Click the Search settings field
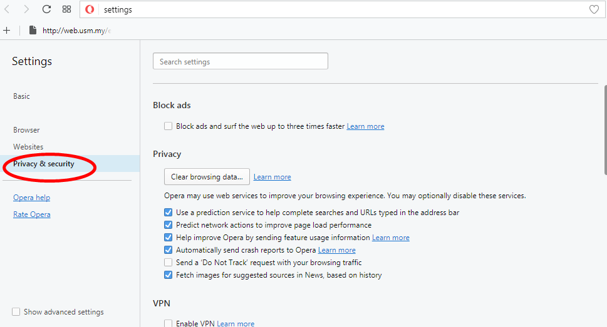Image resolution: width=607 pixels, height=327 pixels. pyautogui.click(x=241, y=61)
